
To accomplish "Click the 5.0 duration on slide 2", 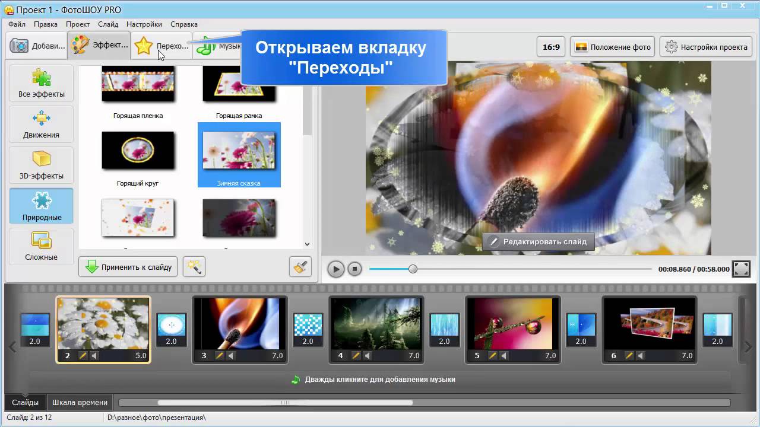I will 141,356.
